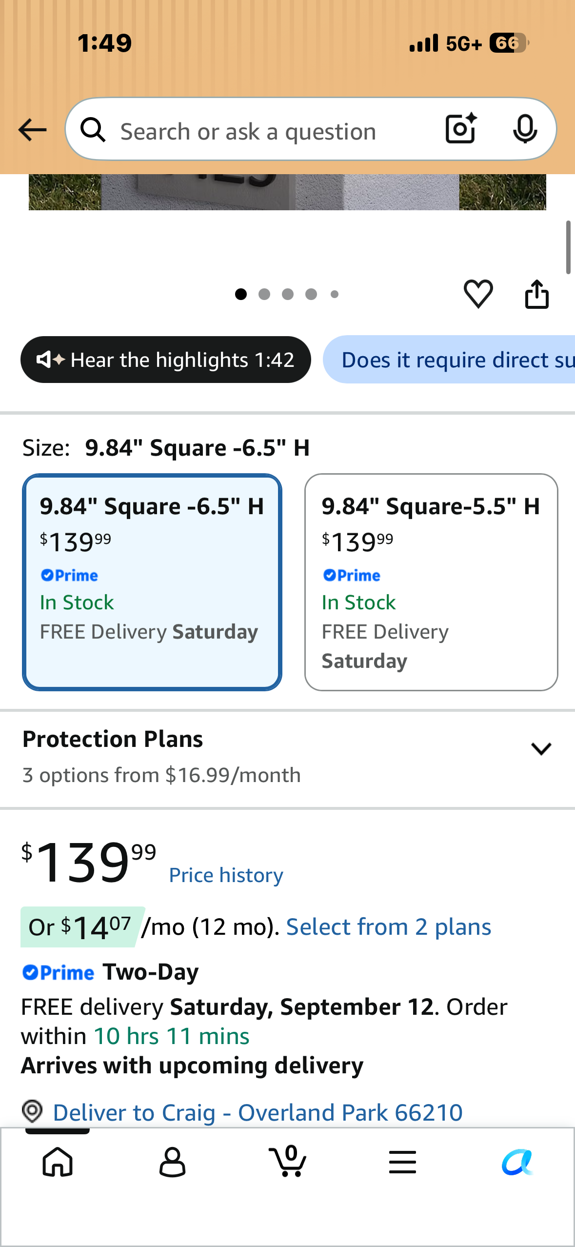The width and height of the screenshot is (575, 1247).
Task: Select the 9.84" Square-5.5" H size option
Action: [x=431, y=582]
